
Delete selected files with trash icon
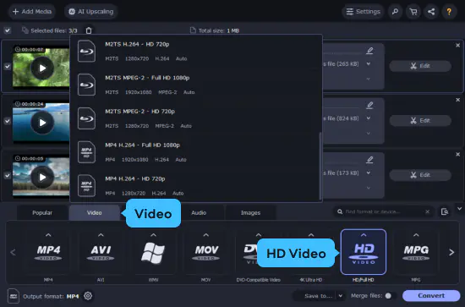tap(89, 30)
